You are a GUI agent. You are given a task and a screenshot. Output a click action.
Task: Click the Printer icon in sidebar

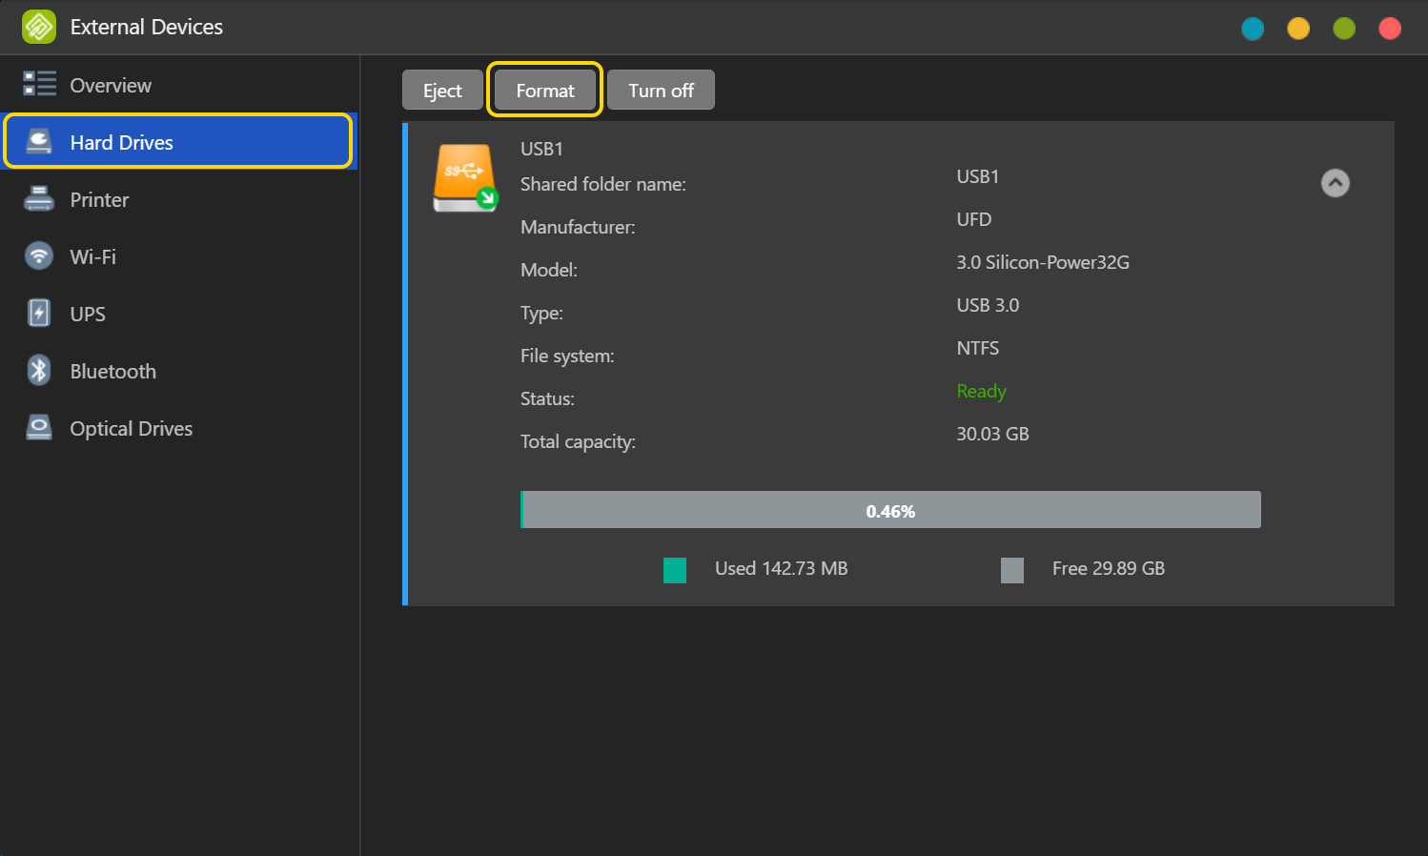[39, 199]
